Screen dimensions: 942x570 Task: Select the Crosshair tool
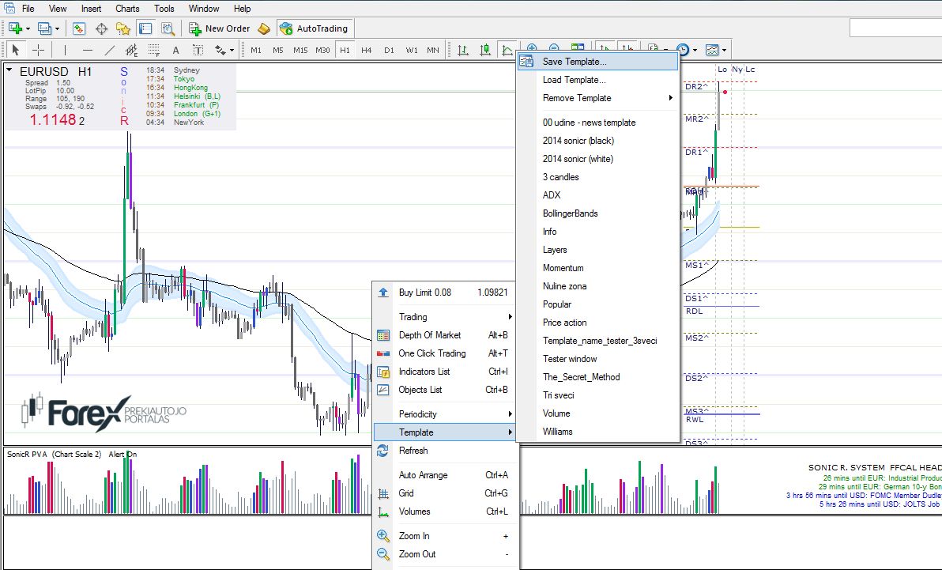[38, 50]
